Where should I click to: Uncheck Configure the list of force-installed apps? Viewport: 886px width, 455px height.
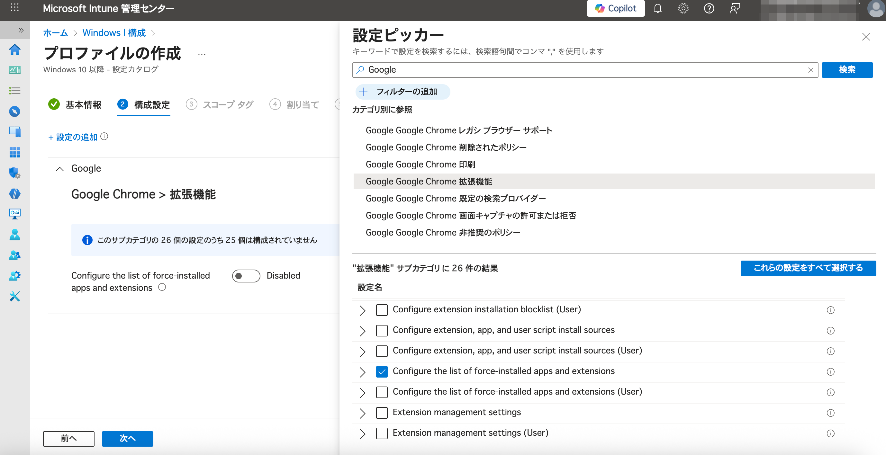pyautogui.click(x=381, y=371)
